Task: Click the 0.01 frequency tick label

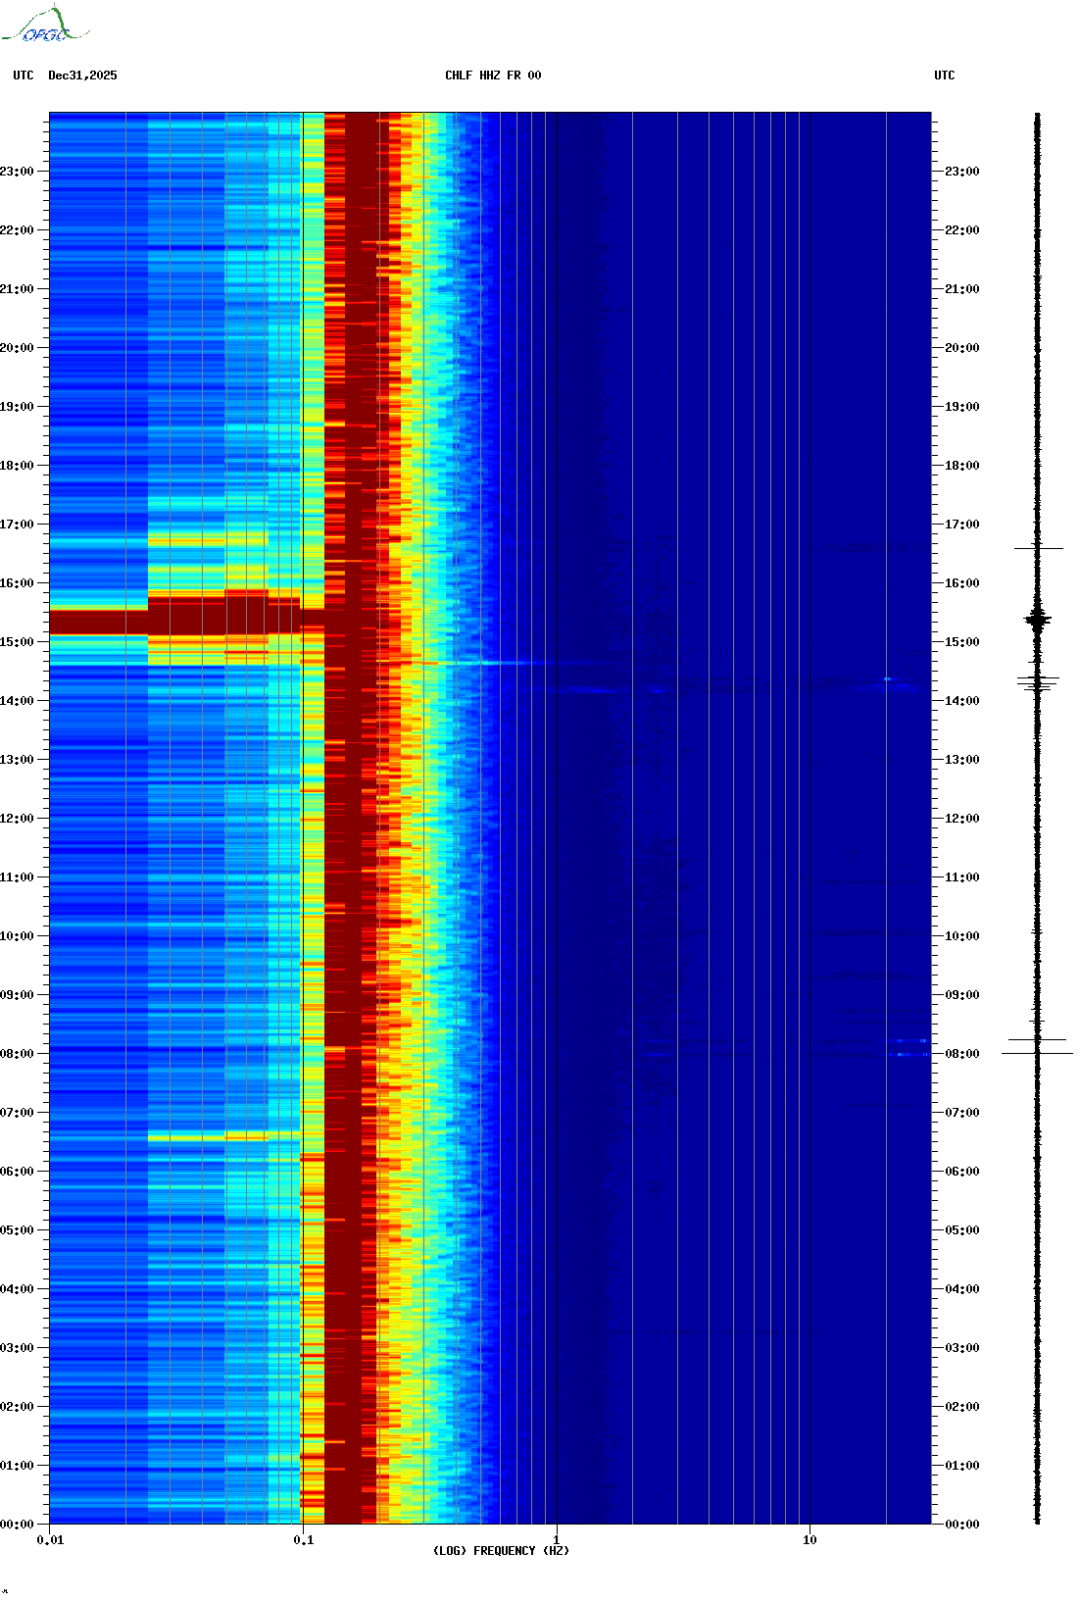Action: tap(50, 1540)
